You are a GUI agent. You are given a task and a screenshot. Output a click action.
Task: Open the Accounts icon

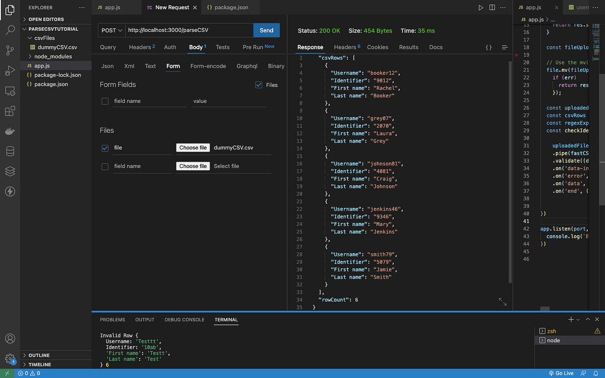[x=10, y=339]
